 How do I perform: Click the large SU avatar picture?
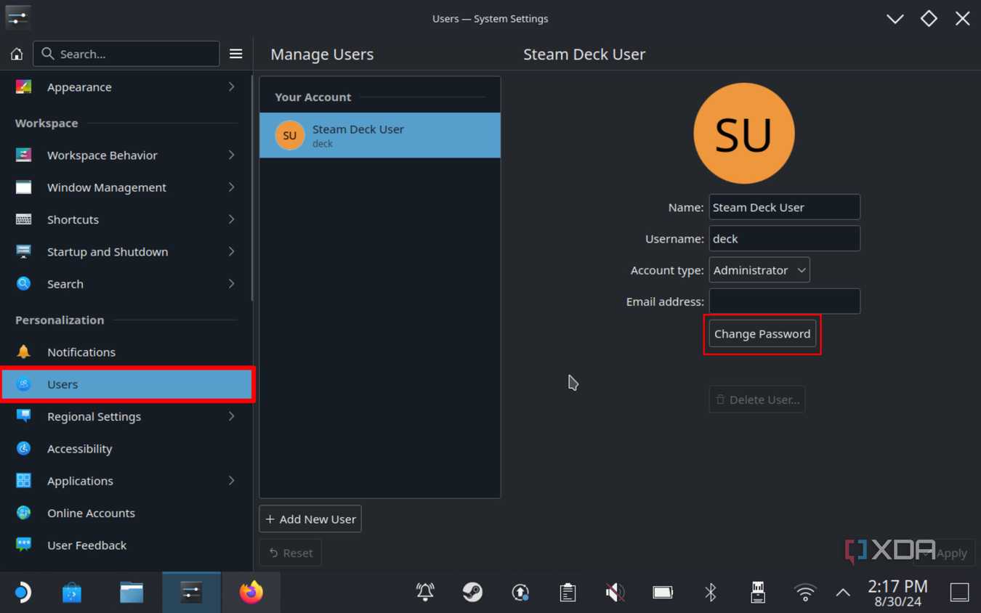(744, 134)
